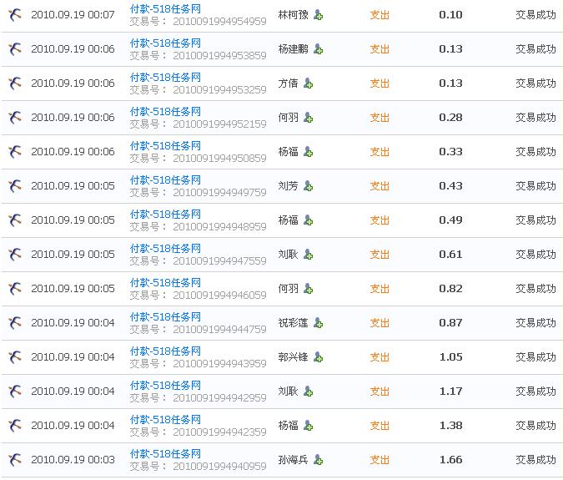
Task: Open 付款-518任务网 link for the 0.10 payment
Action: pyautogui.click(x=165, y=9)
